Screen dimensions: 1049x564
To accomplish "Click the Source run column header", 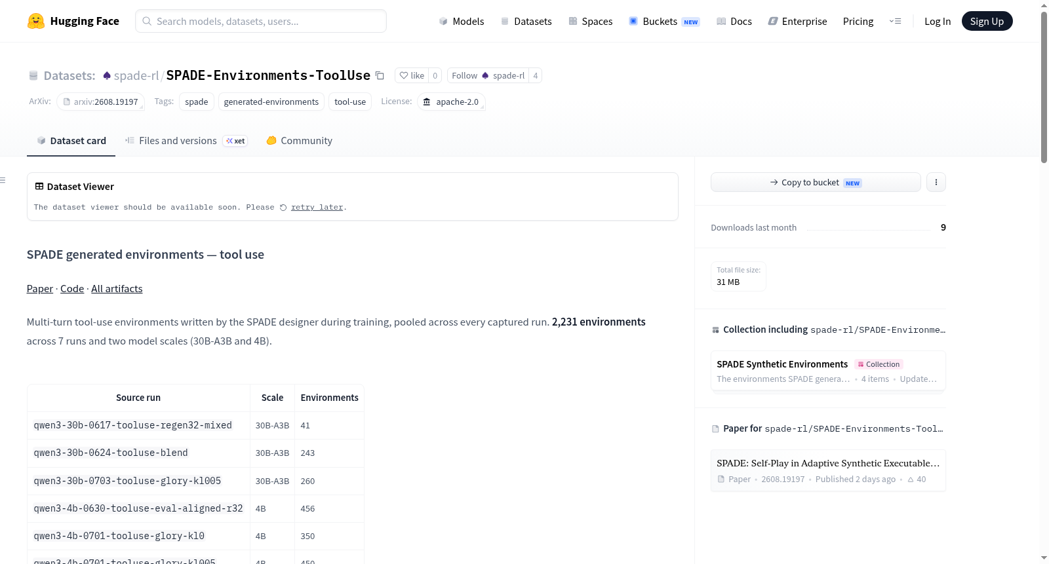I will [x=138, y=398].
